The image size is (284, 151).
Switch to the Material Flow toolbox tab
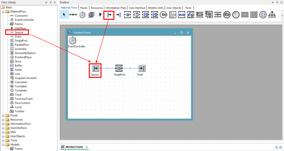click(69, 8)
